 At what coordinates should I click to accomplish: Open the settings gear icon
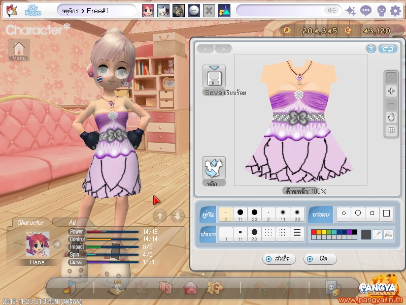pos(395,11)
